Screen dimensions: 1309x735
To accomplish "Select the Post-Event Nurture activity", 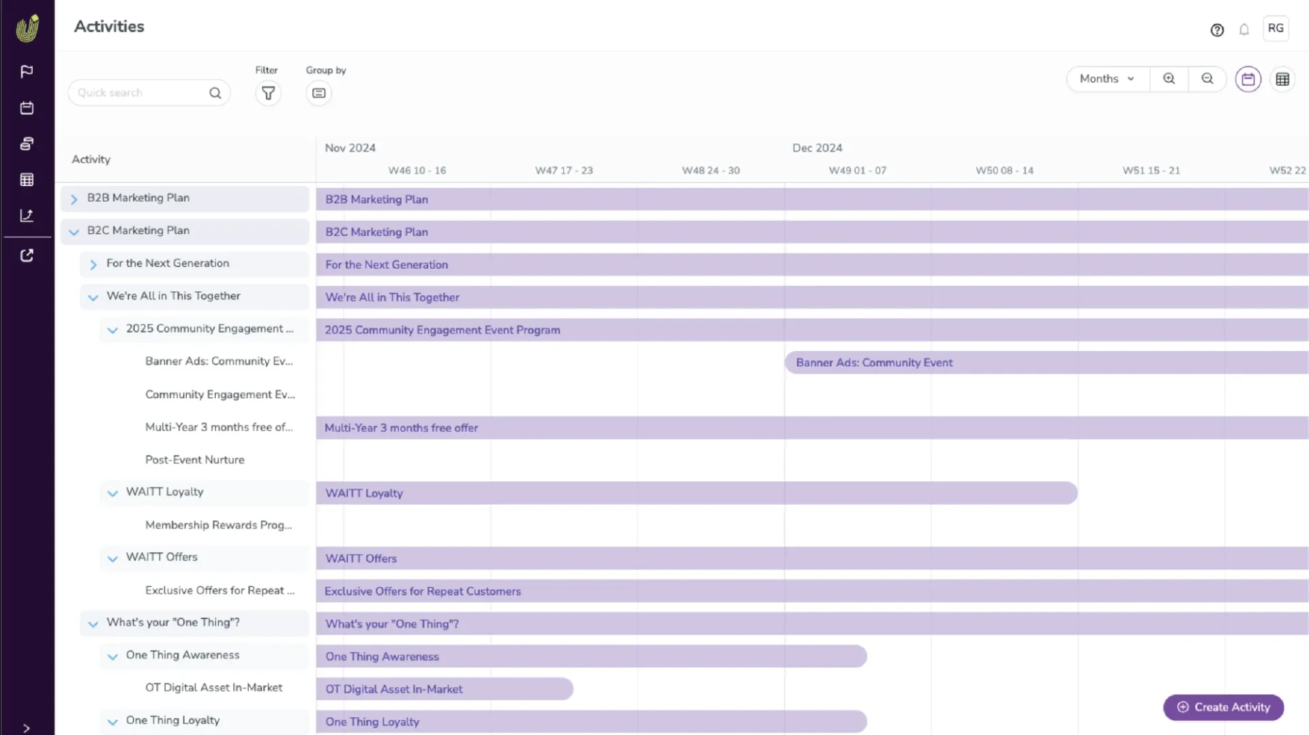I will pos(194,460).
